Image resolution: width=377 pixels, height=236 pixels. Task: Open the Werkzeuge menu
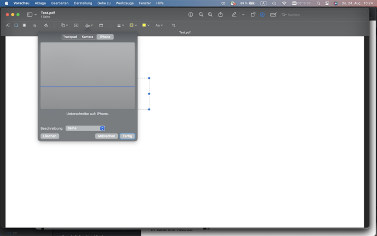(124, 3)
